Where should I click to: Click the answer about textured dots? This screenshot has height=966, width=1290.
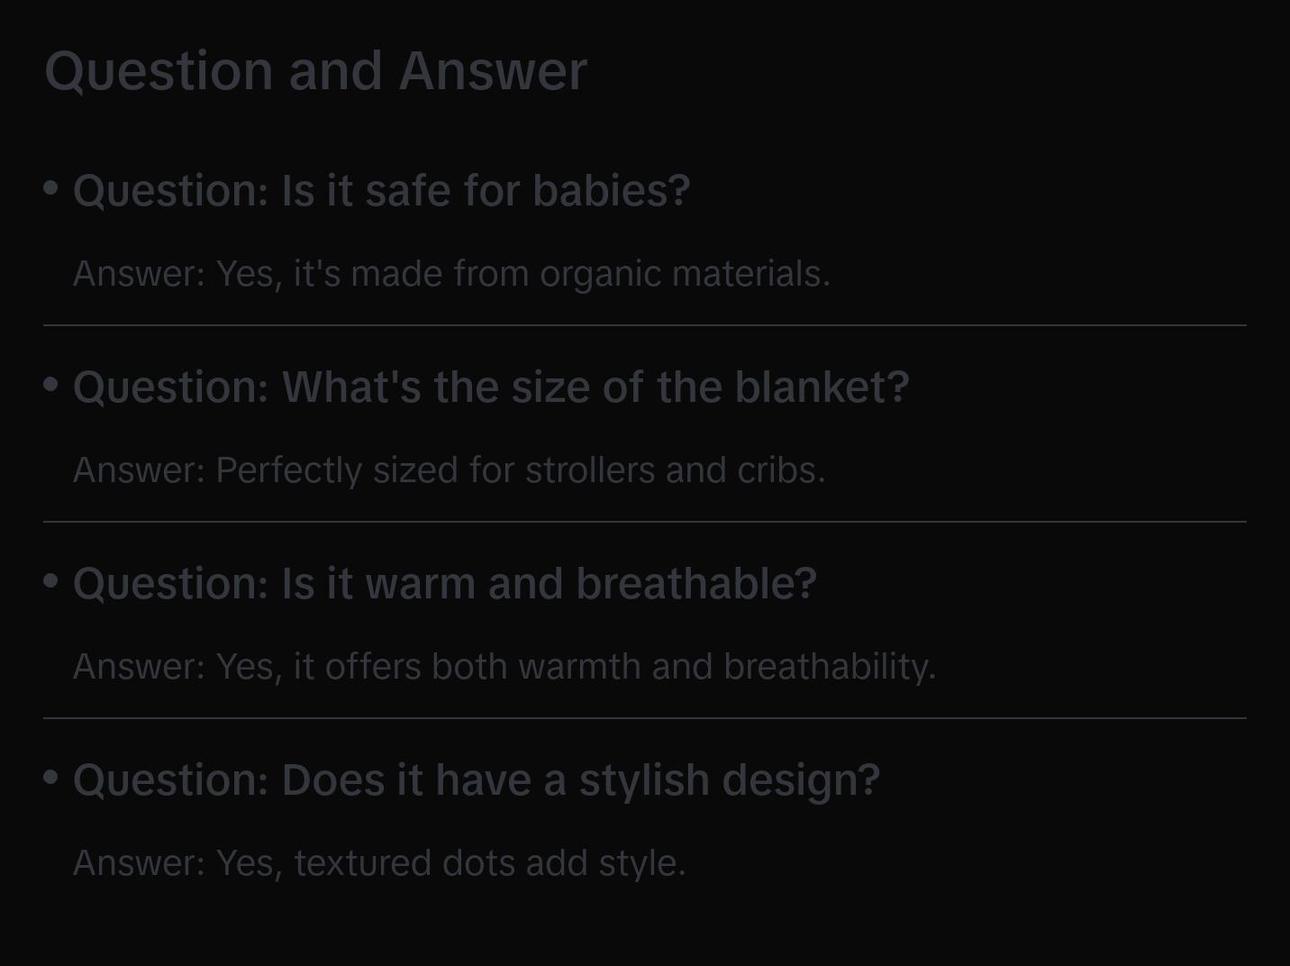pos(379,863)
